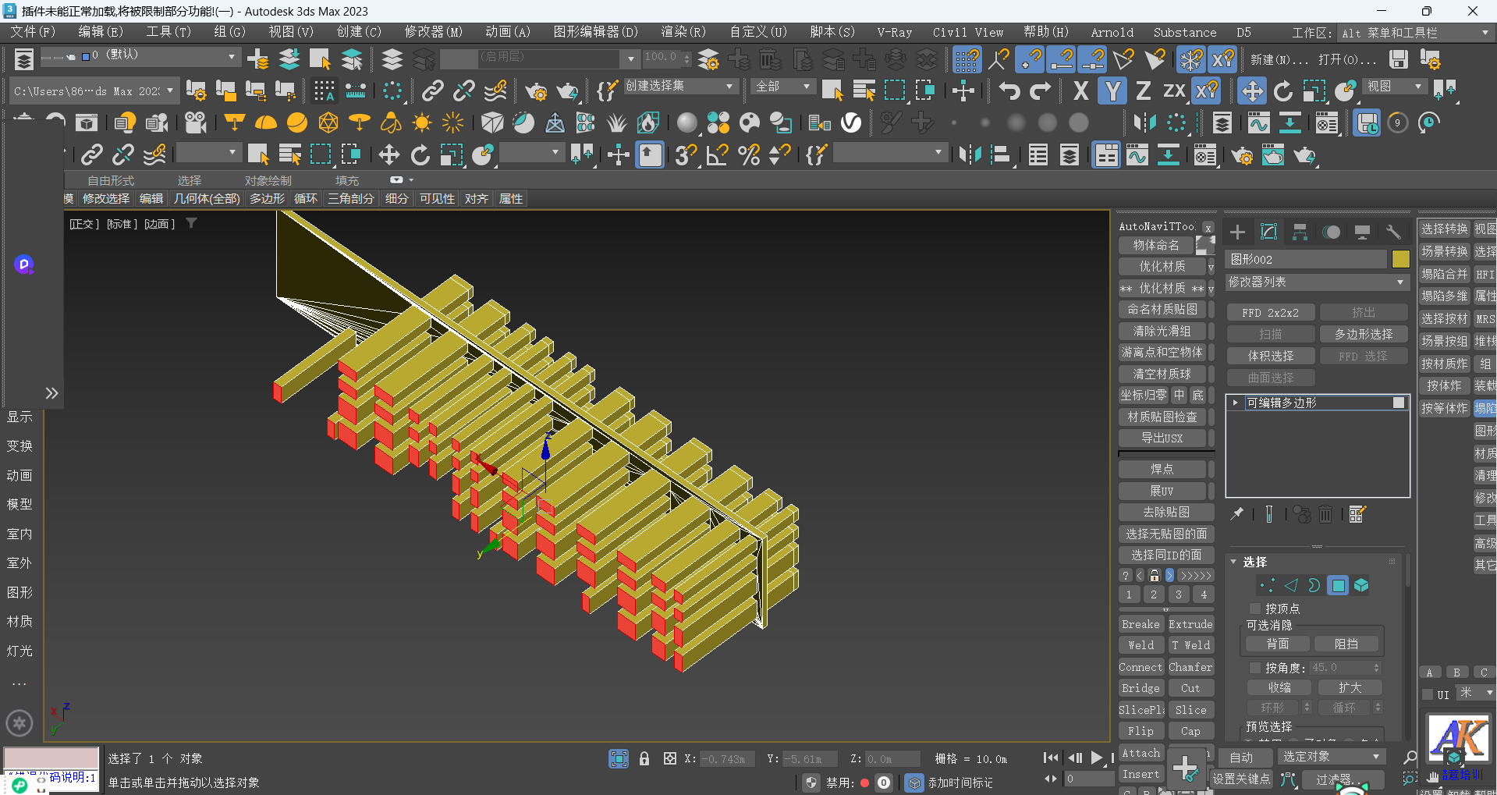Viewport: 1497px width, 795px height.
Task: Select Element sub-object level
Action: click(1362, 585)
